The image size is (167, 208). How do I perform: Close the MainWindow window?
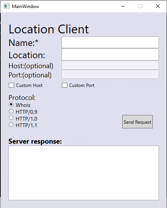158,6
